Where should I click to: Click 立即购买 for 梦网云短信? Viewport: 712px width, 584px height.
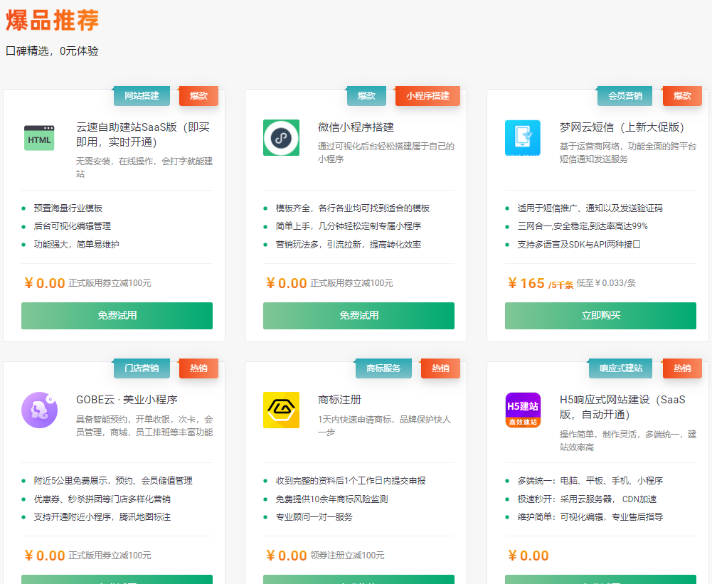click(x=600, y=316)
